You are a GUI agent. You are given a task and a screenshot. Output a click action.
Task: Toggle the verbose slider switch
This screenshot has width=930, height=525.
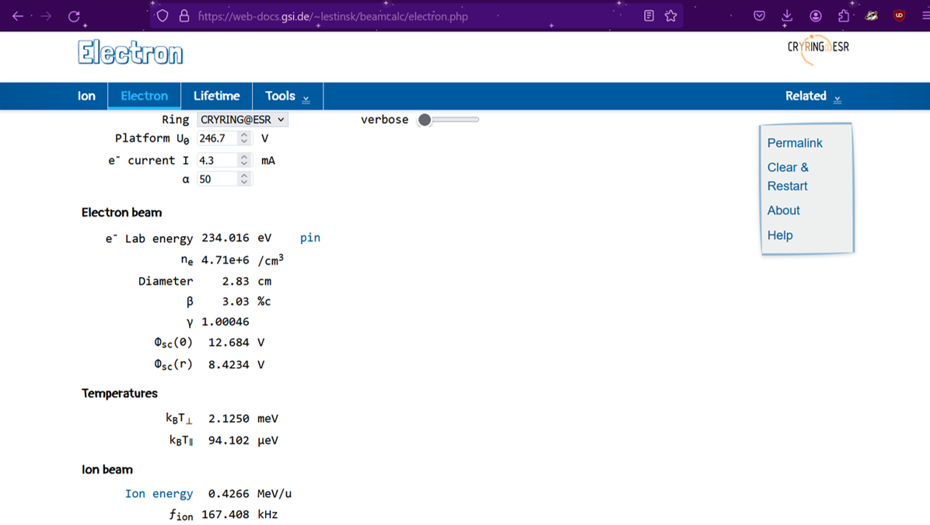[449, 120]
